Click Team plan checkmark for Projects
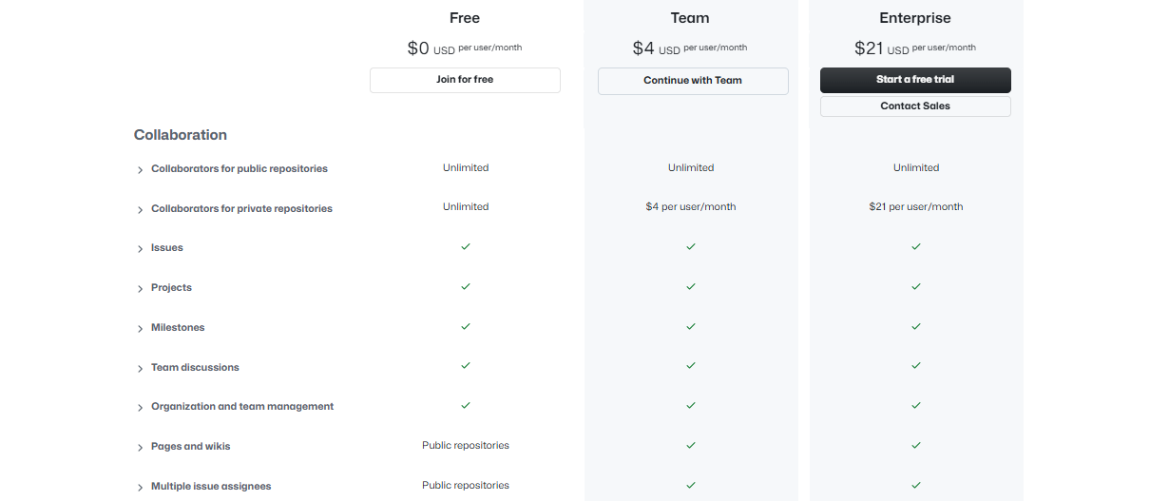 (691, 286)
